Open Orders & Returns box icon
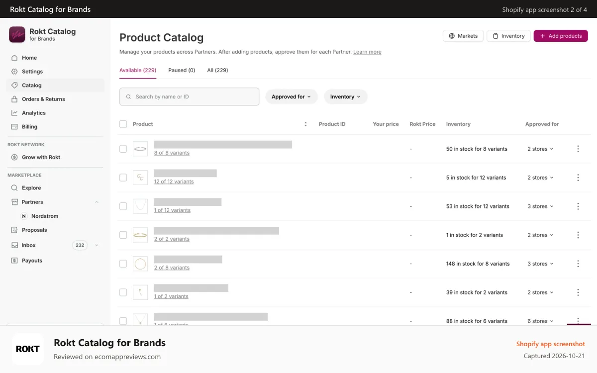 [14, 99]
